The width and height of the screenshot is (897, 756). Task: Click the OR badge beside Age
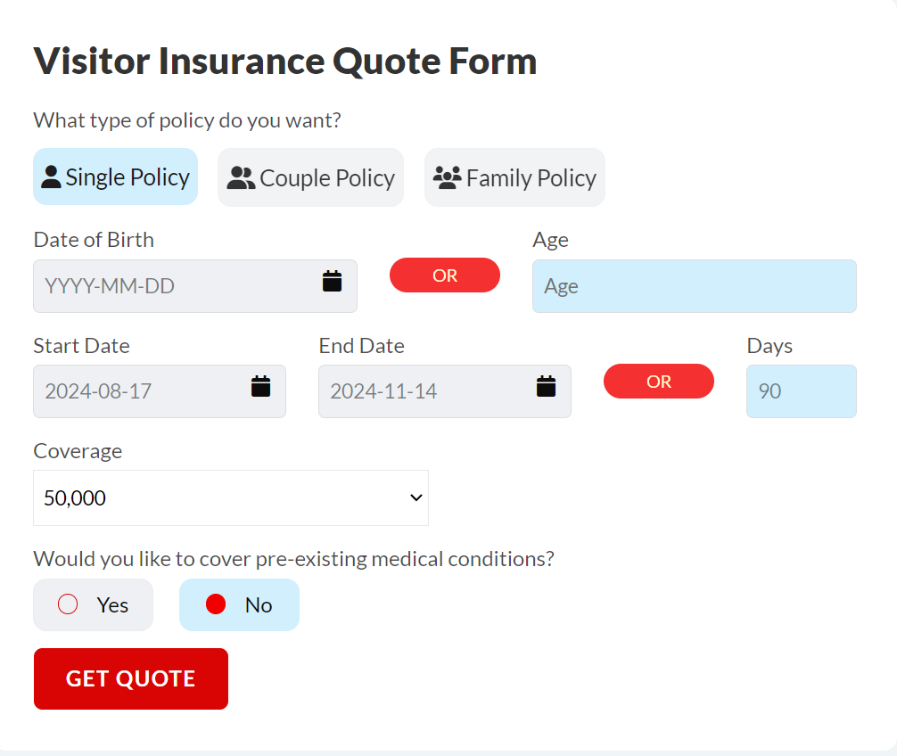point(445,275)
